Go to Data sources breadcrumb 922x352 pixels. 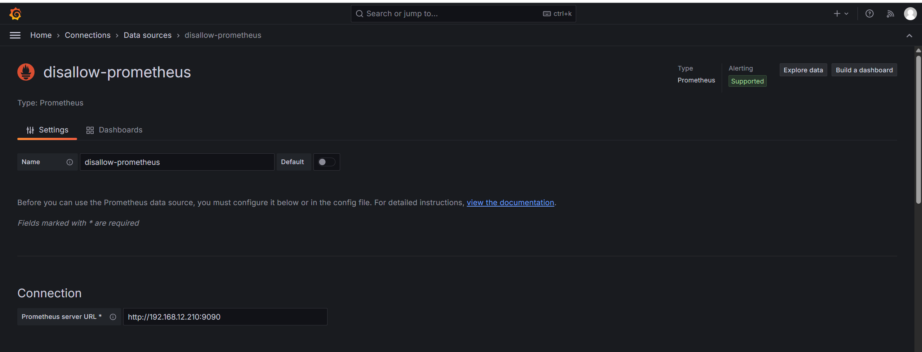(x=148, y=35)
